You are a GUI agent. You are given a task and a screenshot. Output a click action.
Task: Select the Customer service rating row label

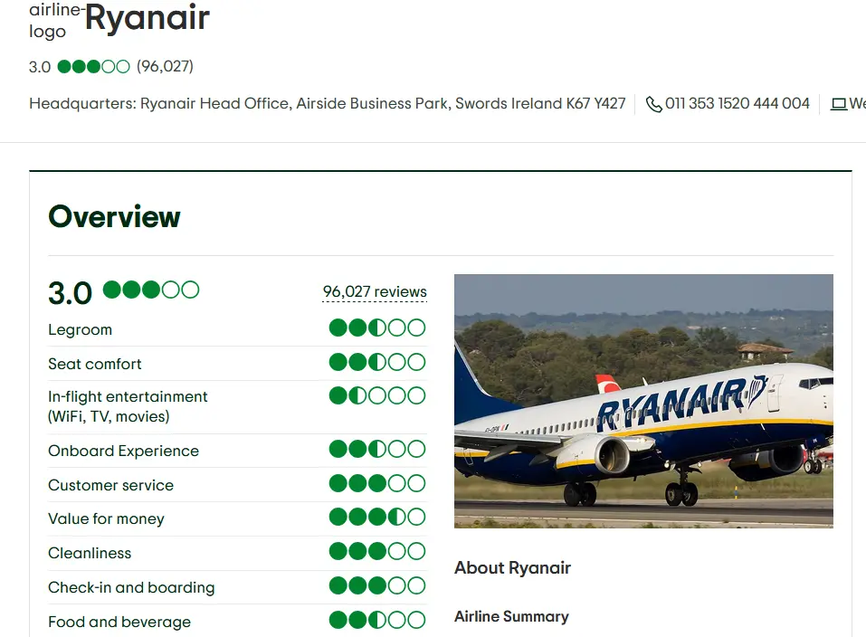click(110, 485)
